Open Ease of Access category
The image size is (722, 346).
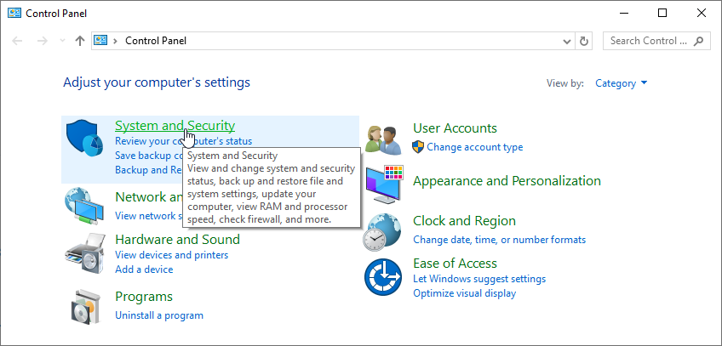pos(455,264)
